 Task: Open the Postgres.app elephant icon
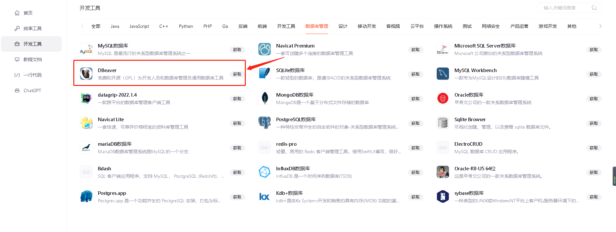pyautogui.click(x=86, y=197)
